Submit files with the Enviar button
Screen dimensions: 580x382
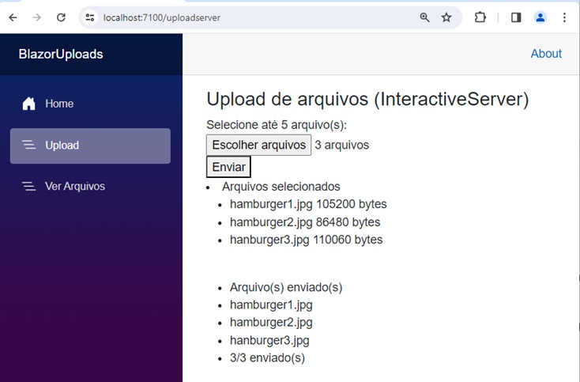pos(228,167)
